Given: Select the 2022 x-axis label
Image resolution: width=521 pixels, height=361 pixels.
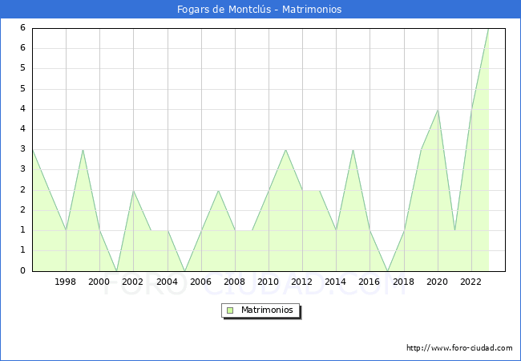Looking at the screenshot, I should coord(471,282).
